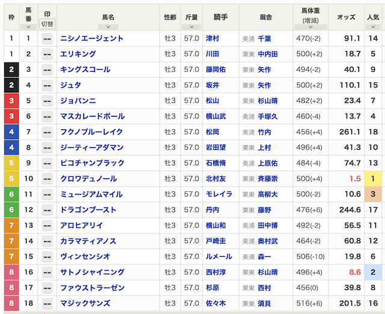
Task: Click the red odds value 8.6
Action: 354,273
